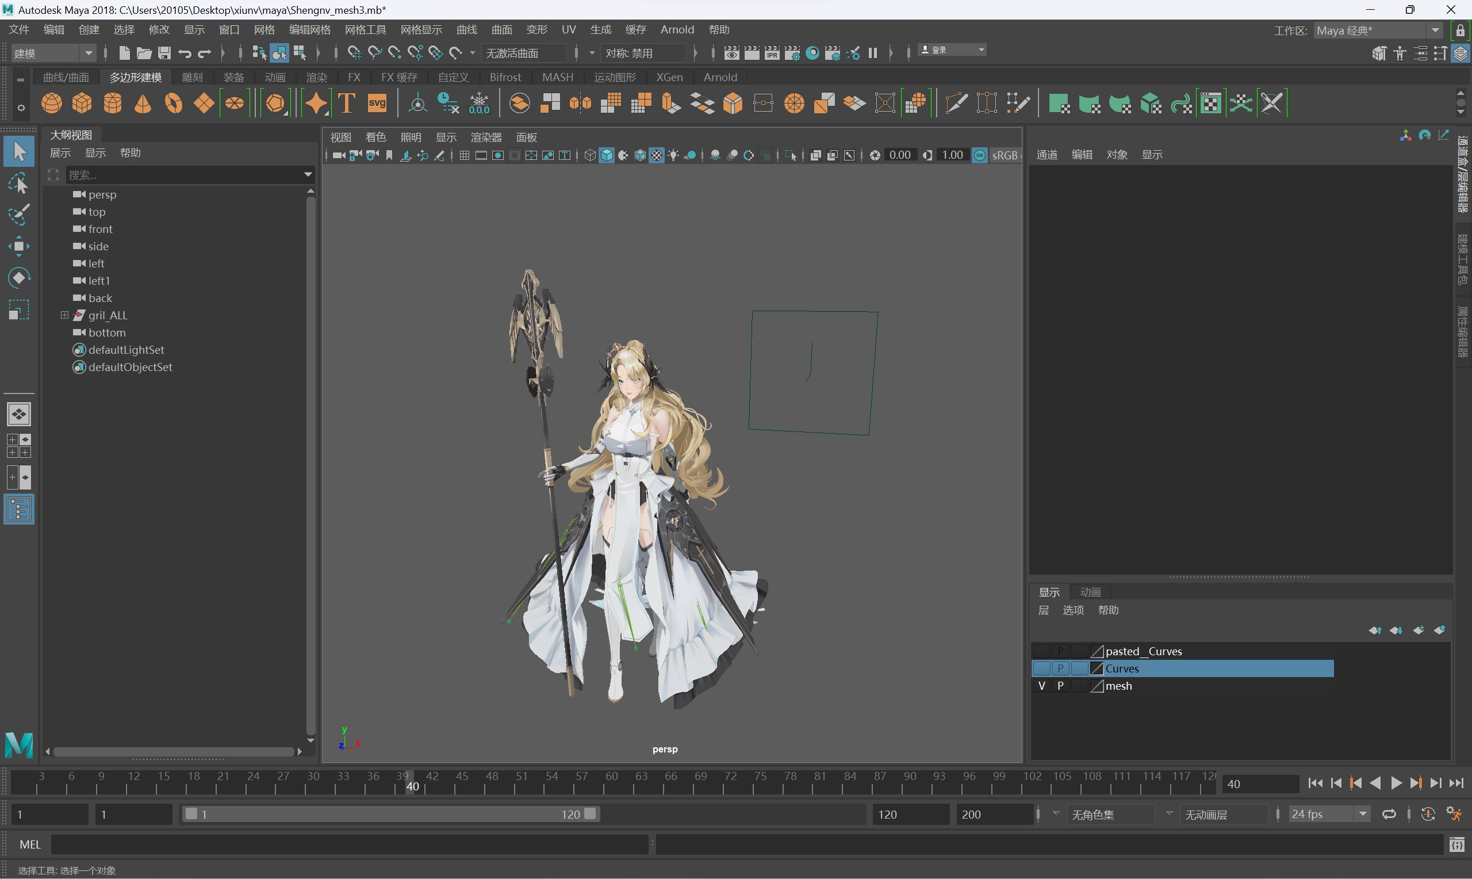This screenshot has width=1472, height=879.
Task: Click the Script Editor icon at bottom right
Action: [x=1457, y=845]
